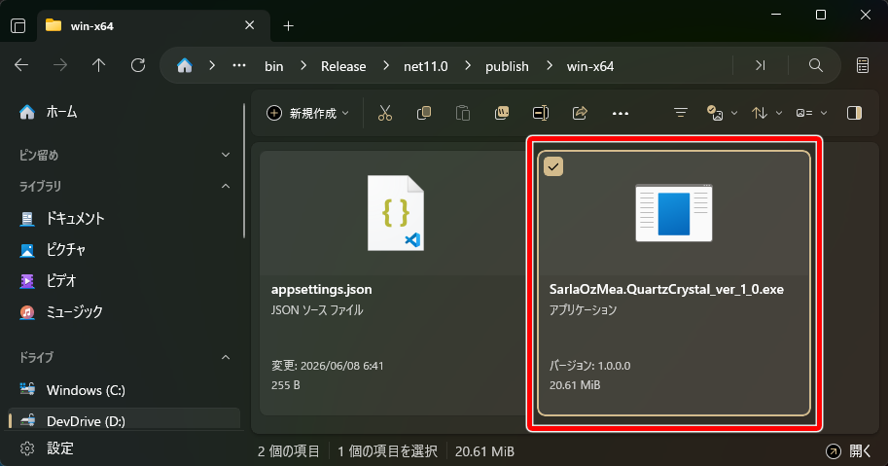Open the filter lines icon in toolbar
The height and width of the screenshot is (466, 888).
(680, 113)
